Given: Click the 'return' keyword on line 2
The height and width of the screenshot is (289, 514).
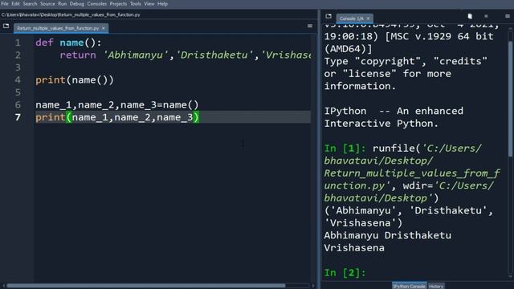Looking at the screenshot, I should [78, 55].
